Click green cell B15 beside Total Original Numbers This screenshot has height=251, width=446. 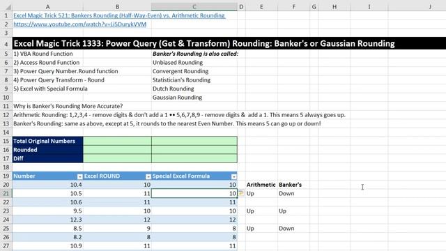coord(118,141)
